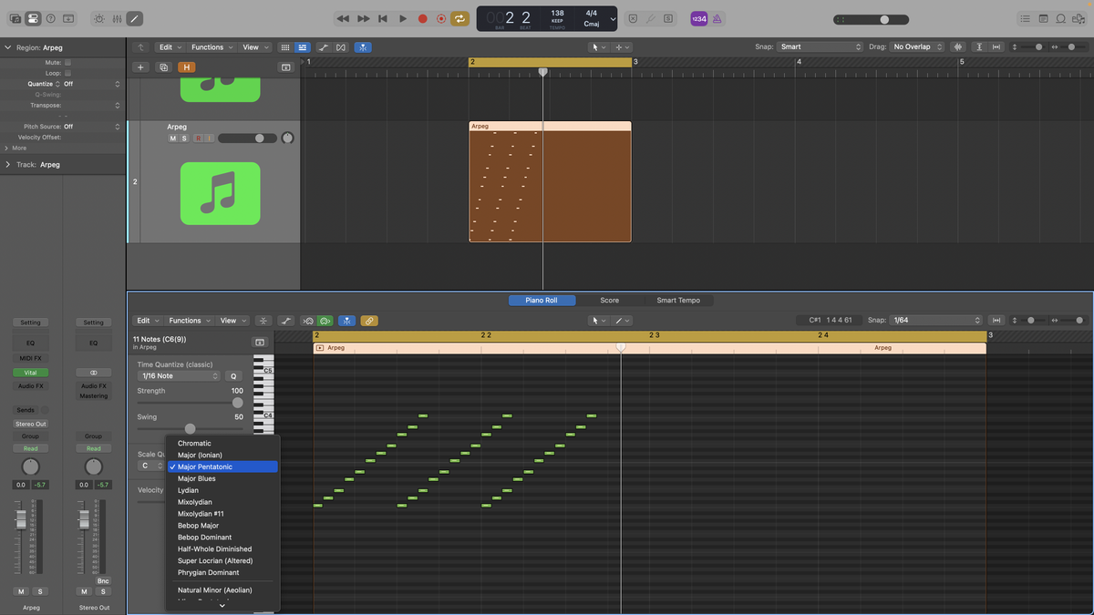1094x615 pixels.
Task: Click the Quantize Q button
Action: tap(233, 376)
